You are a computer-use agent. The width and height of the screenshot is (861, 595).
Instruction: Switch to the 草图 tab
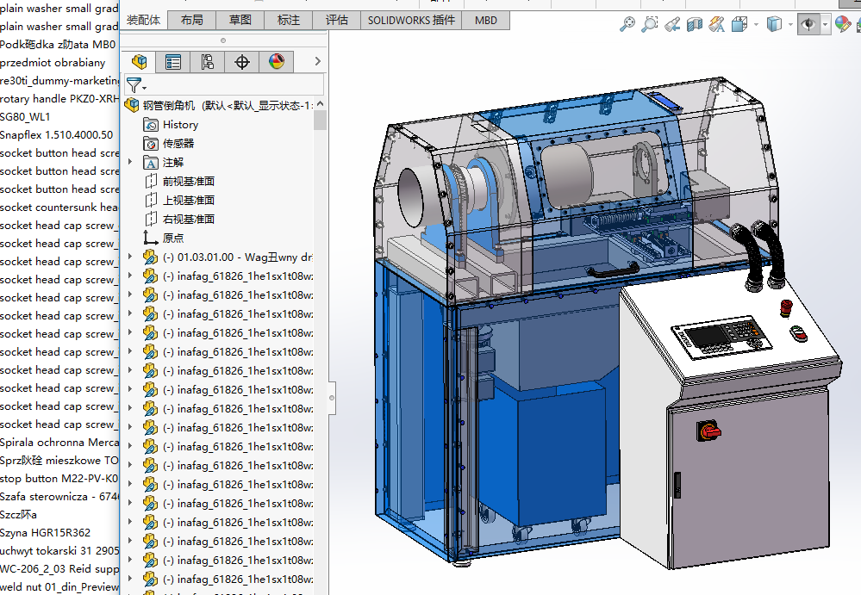(240, 20)
